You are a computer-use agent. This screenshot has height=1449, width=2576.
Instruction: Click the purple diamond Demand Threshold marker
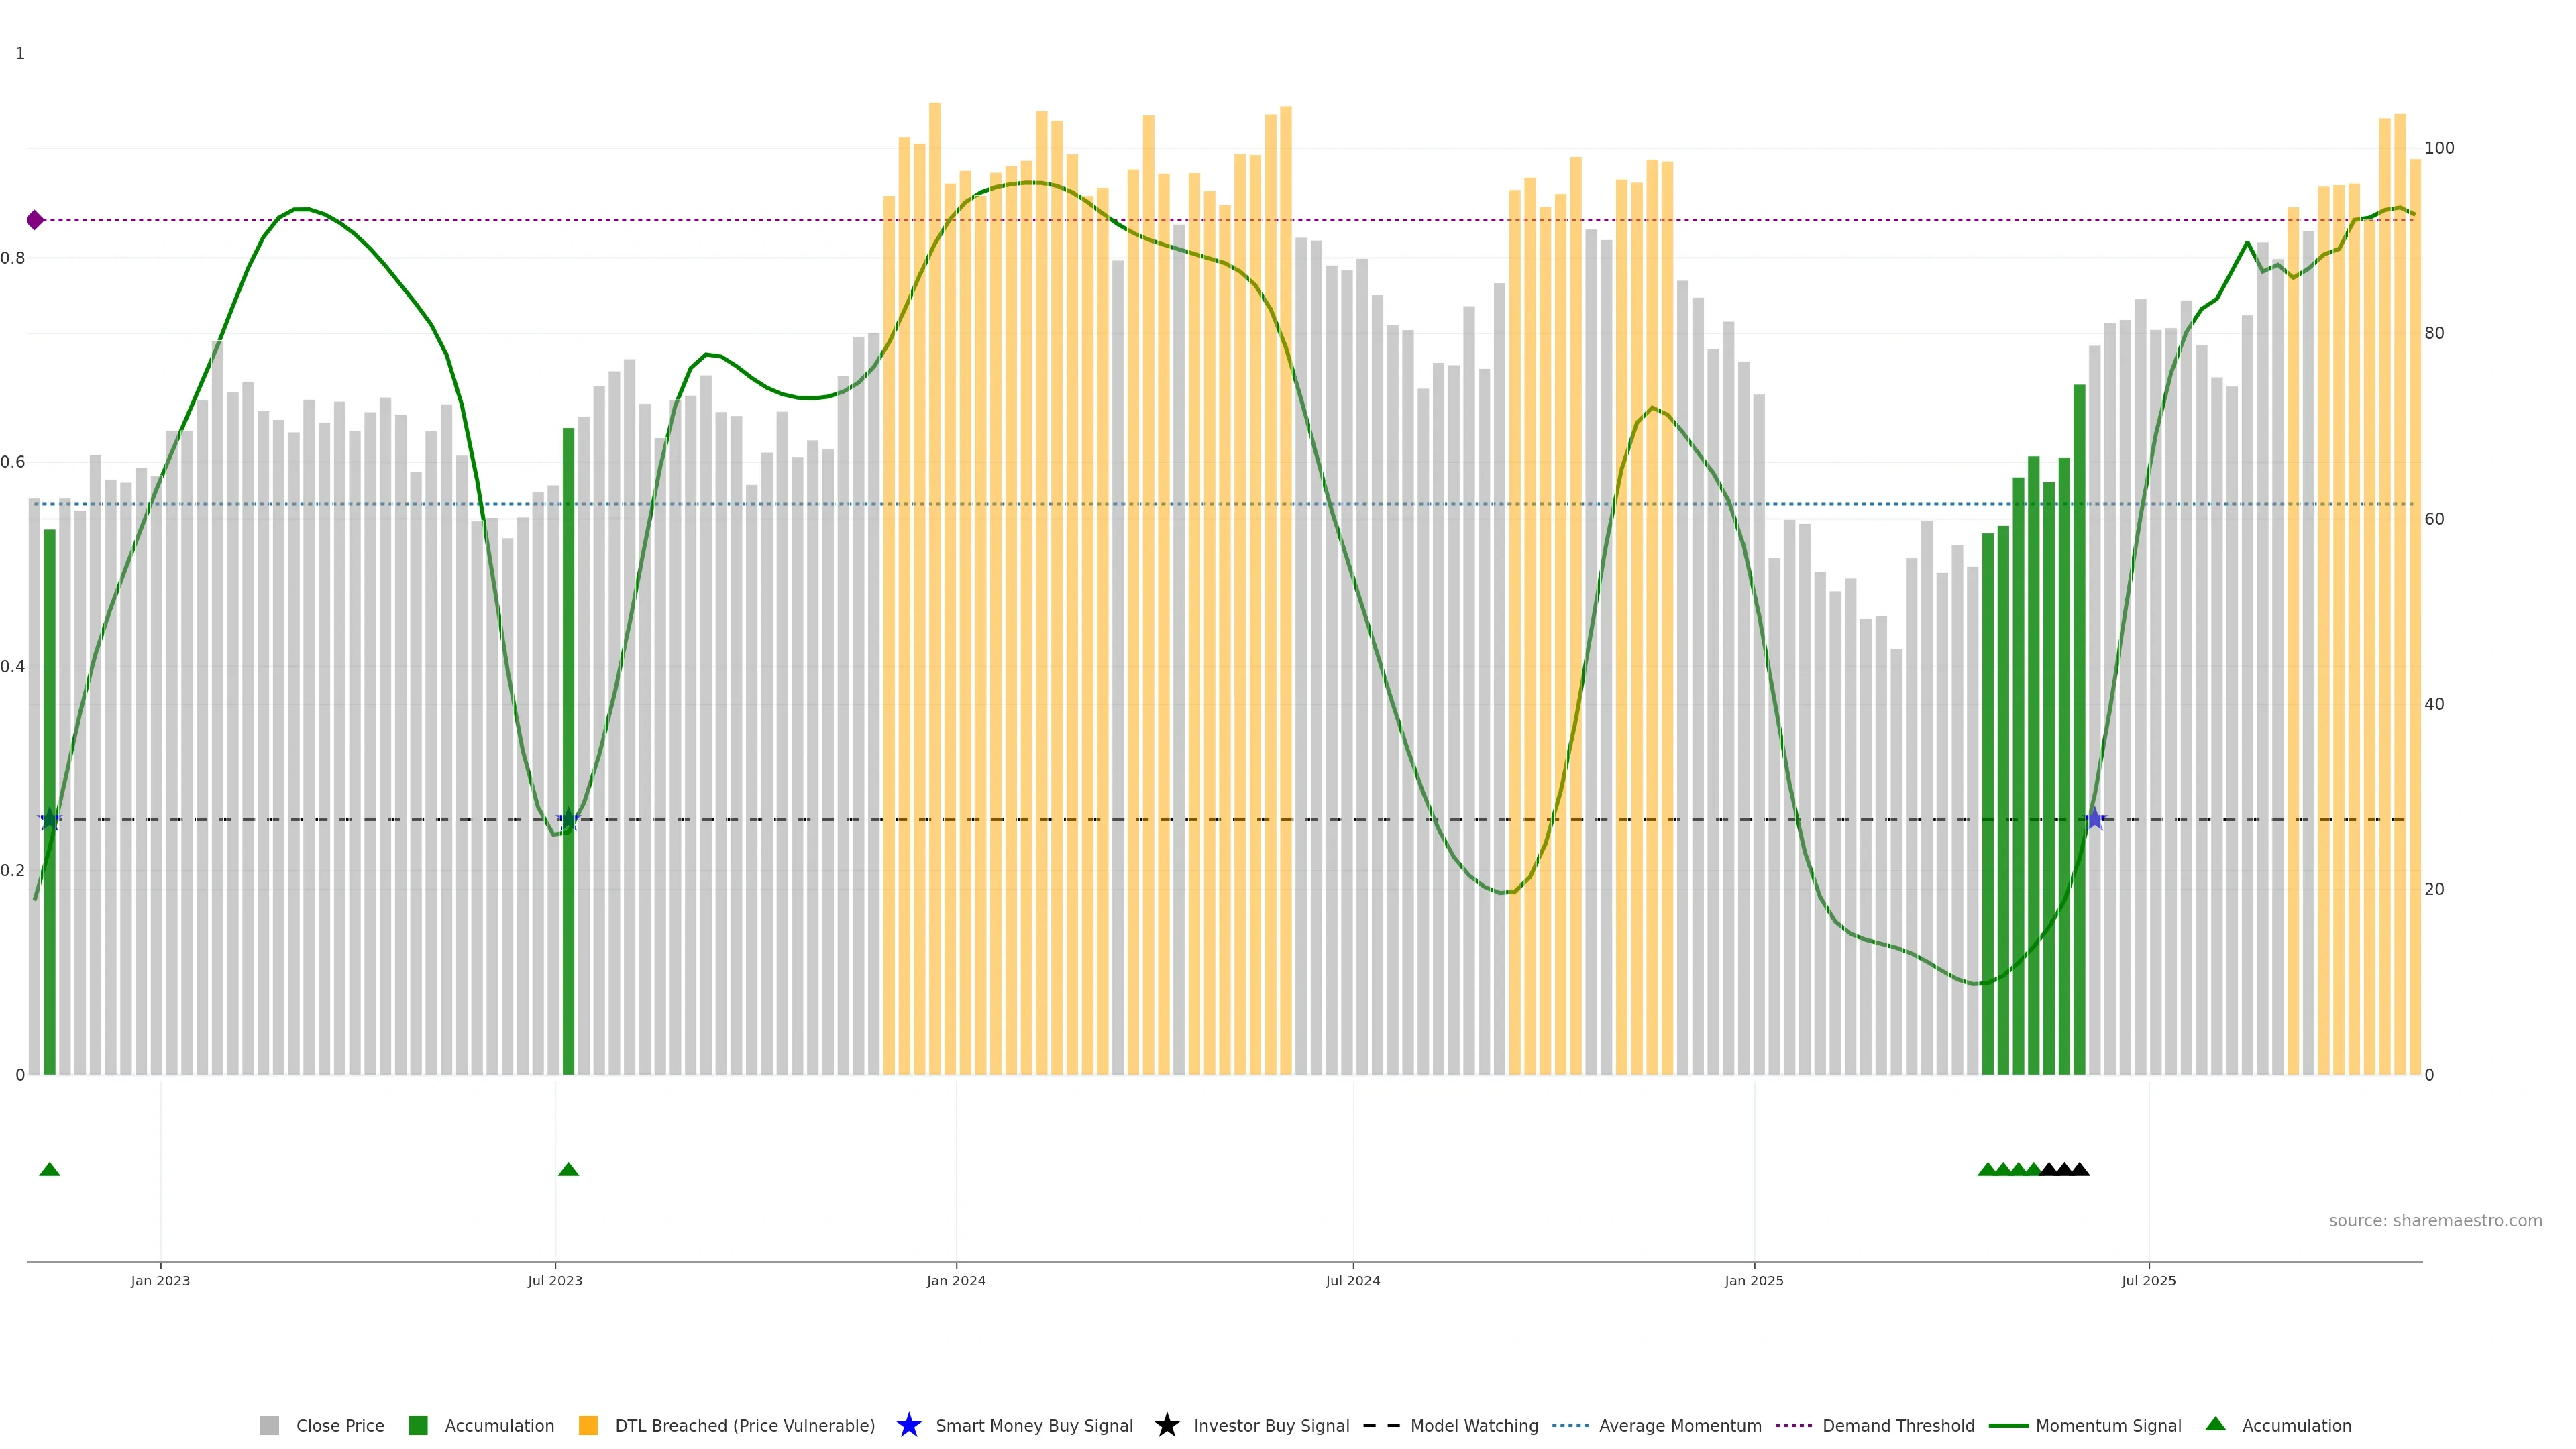pyautogui.click(x=35, y=220)
